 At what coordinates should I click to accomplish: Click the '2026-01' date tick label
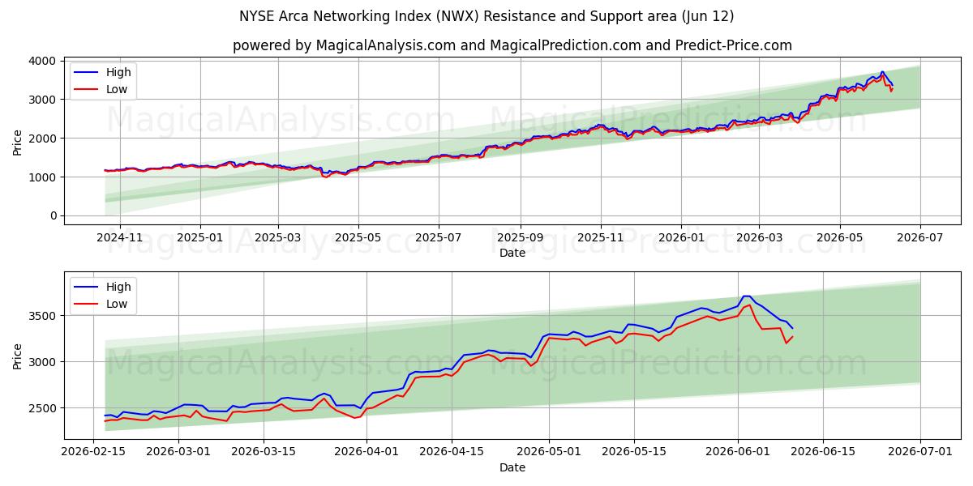point(680,238)
